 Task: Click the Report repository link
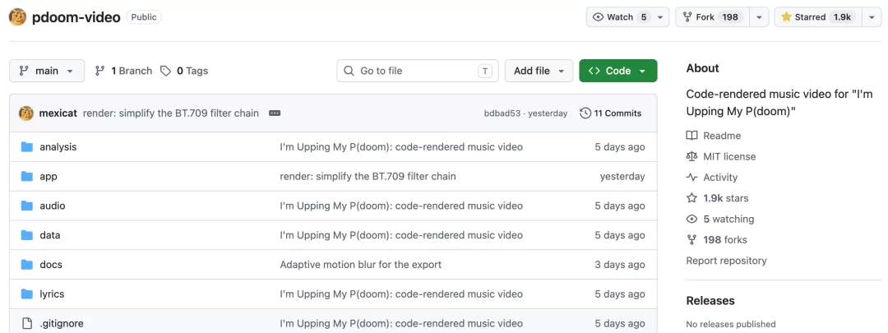coord(727,261)
